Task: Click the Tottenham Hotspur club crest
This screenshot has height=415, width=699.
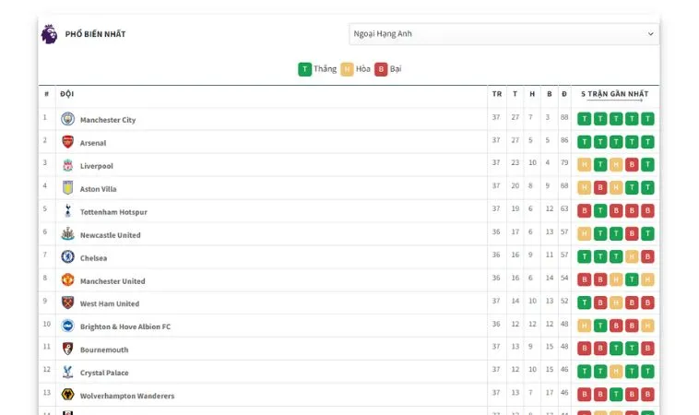Action: click(x=67, y=211)
